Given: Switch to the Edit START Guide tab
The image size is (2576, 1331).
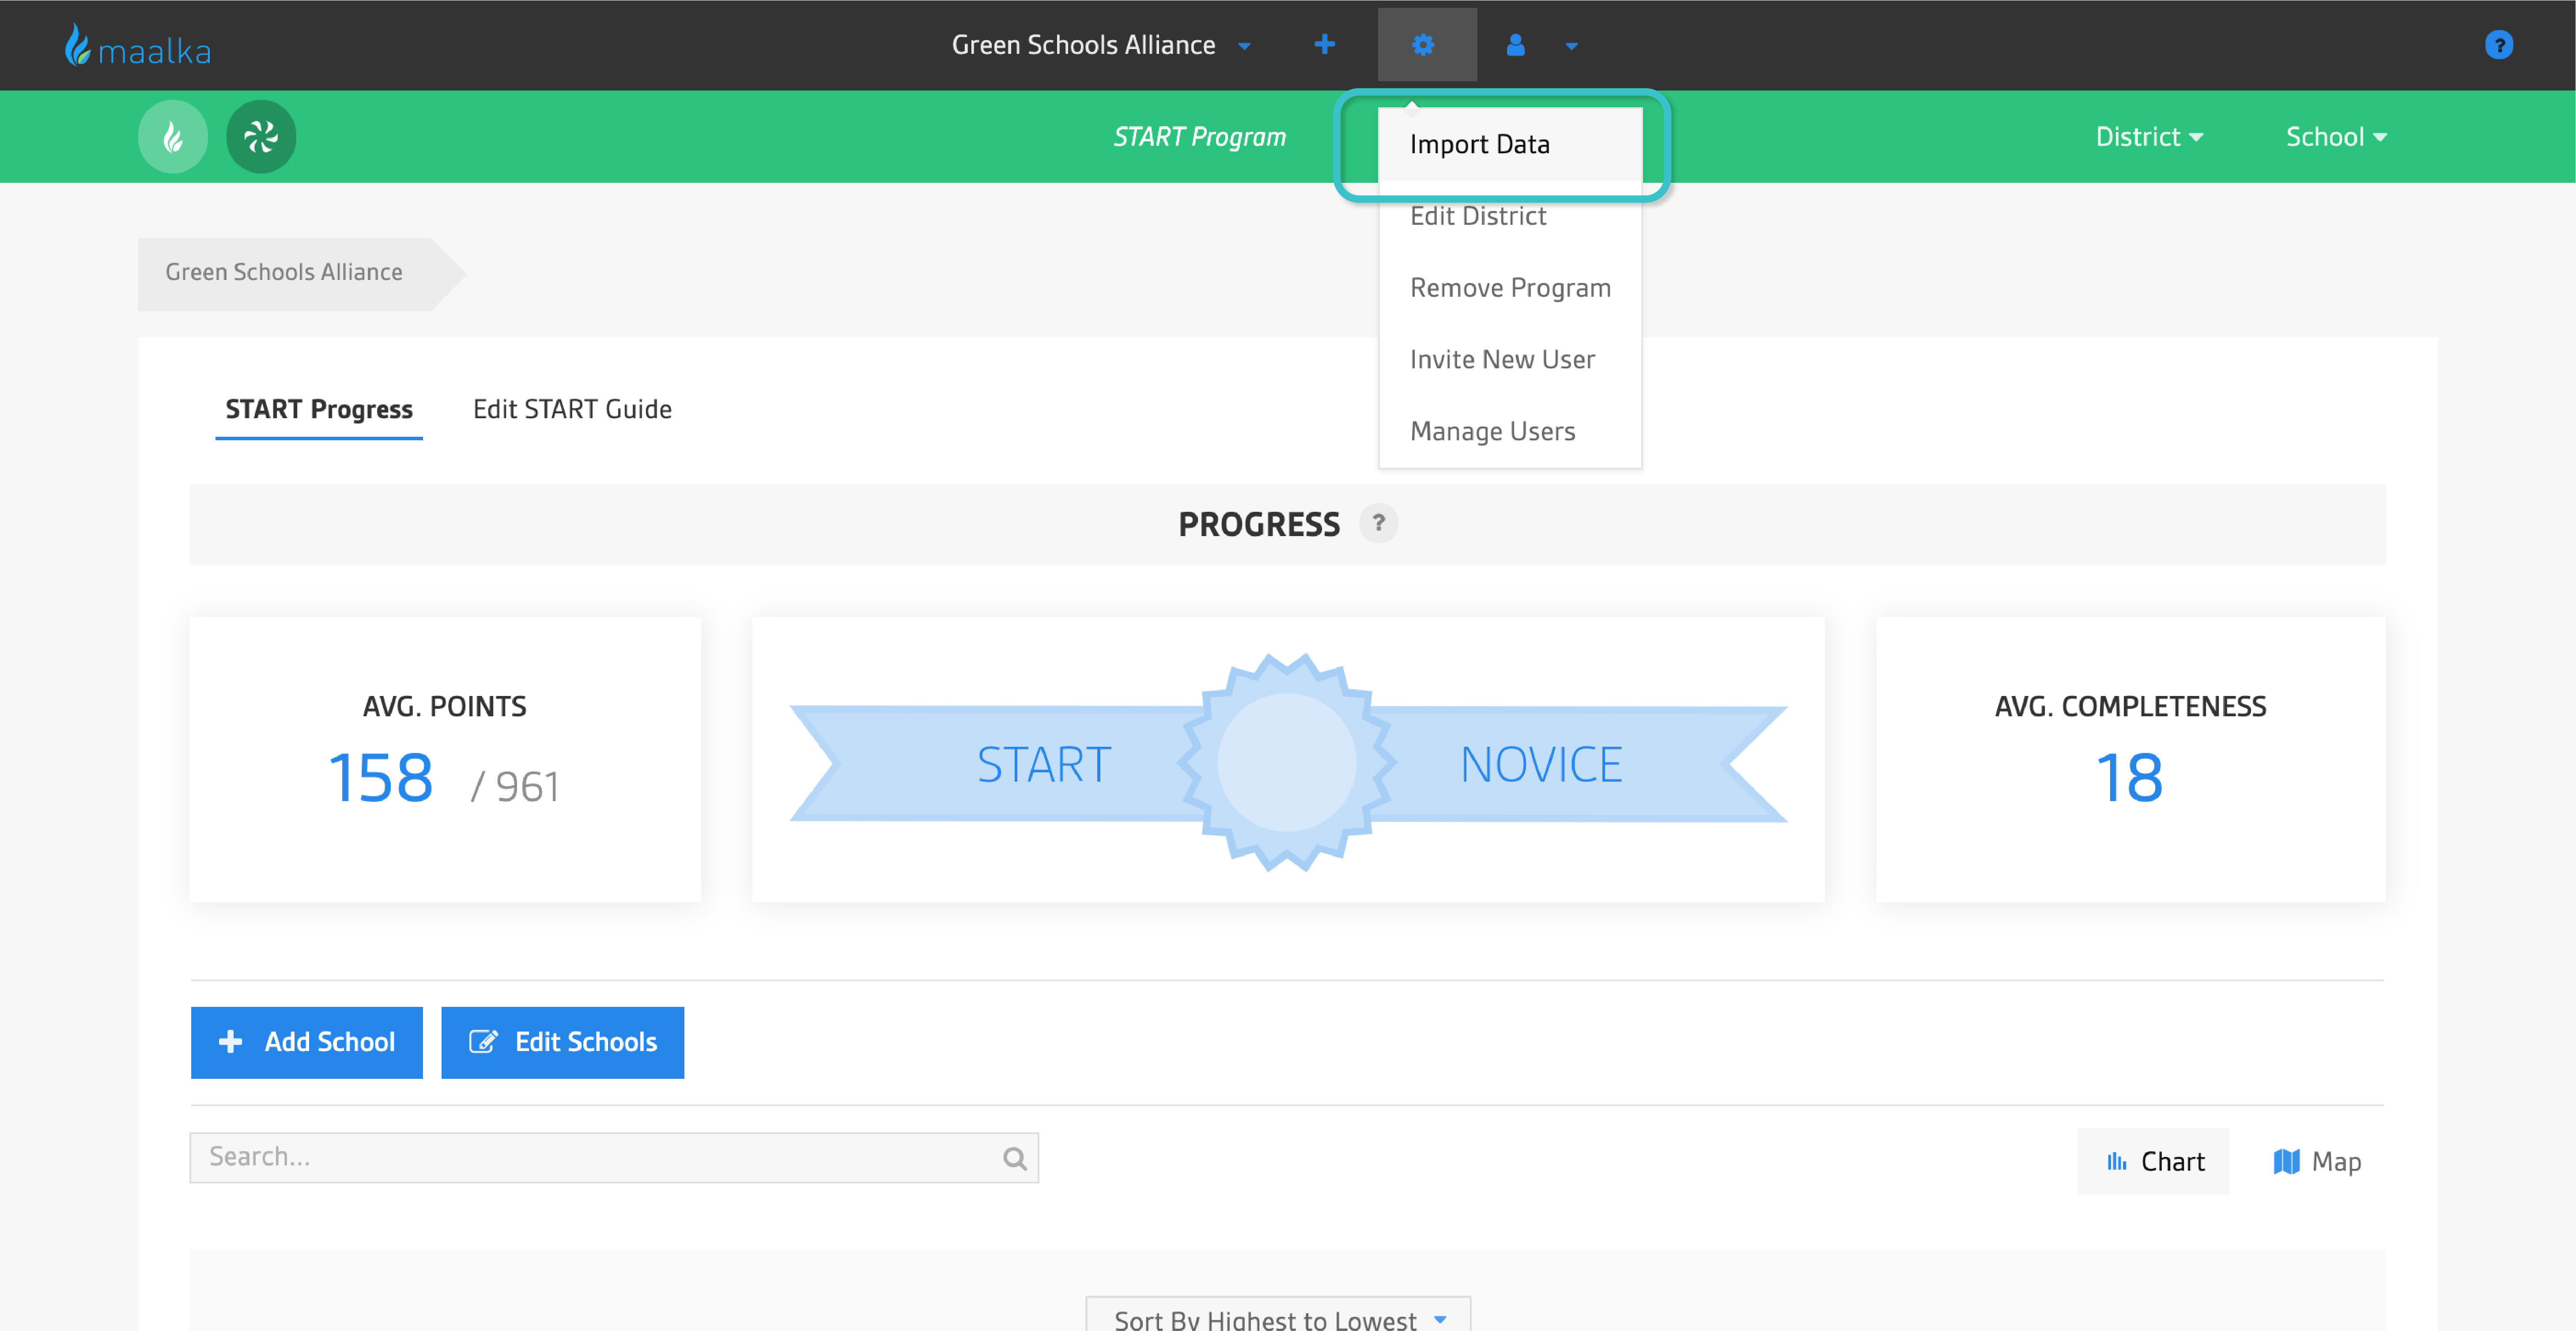Looking at the screenshot, I should pos(572,410).
